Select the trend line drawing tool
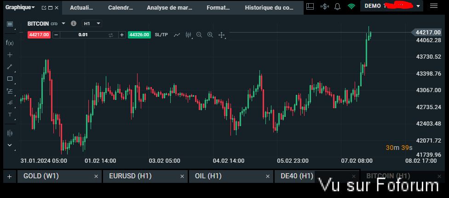Viewport: 449px width, 198px height. 10,66
